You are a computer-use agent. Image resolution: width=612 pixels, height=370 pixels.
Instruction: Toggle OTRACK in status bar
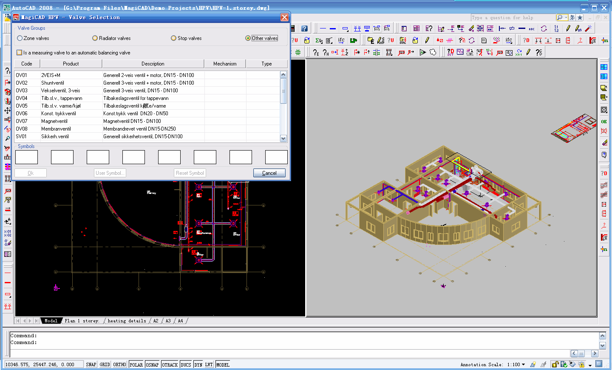(170, 364)
